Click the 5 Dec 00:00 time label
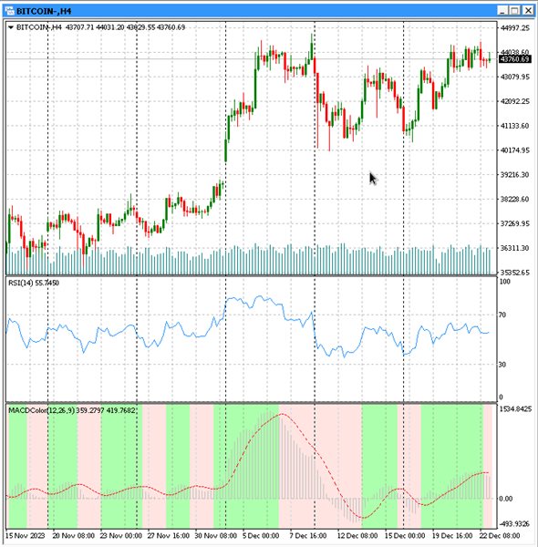The image size is (538, 547). coord(261,535)
